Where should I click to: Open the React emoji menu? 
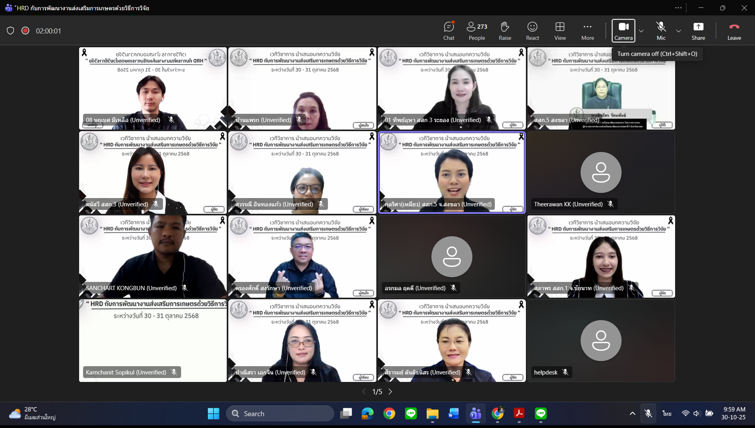(532, 31)
